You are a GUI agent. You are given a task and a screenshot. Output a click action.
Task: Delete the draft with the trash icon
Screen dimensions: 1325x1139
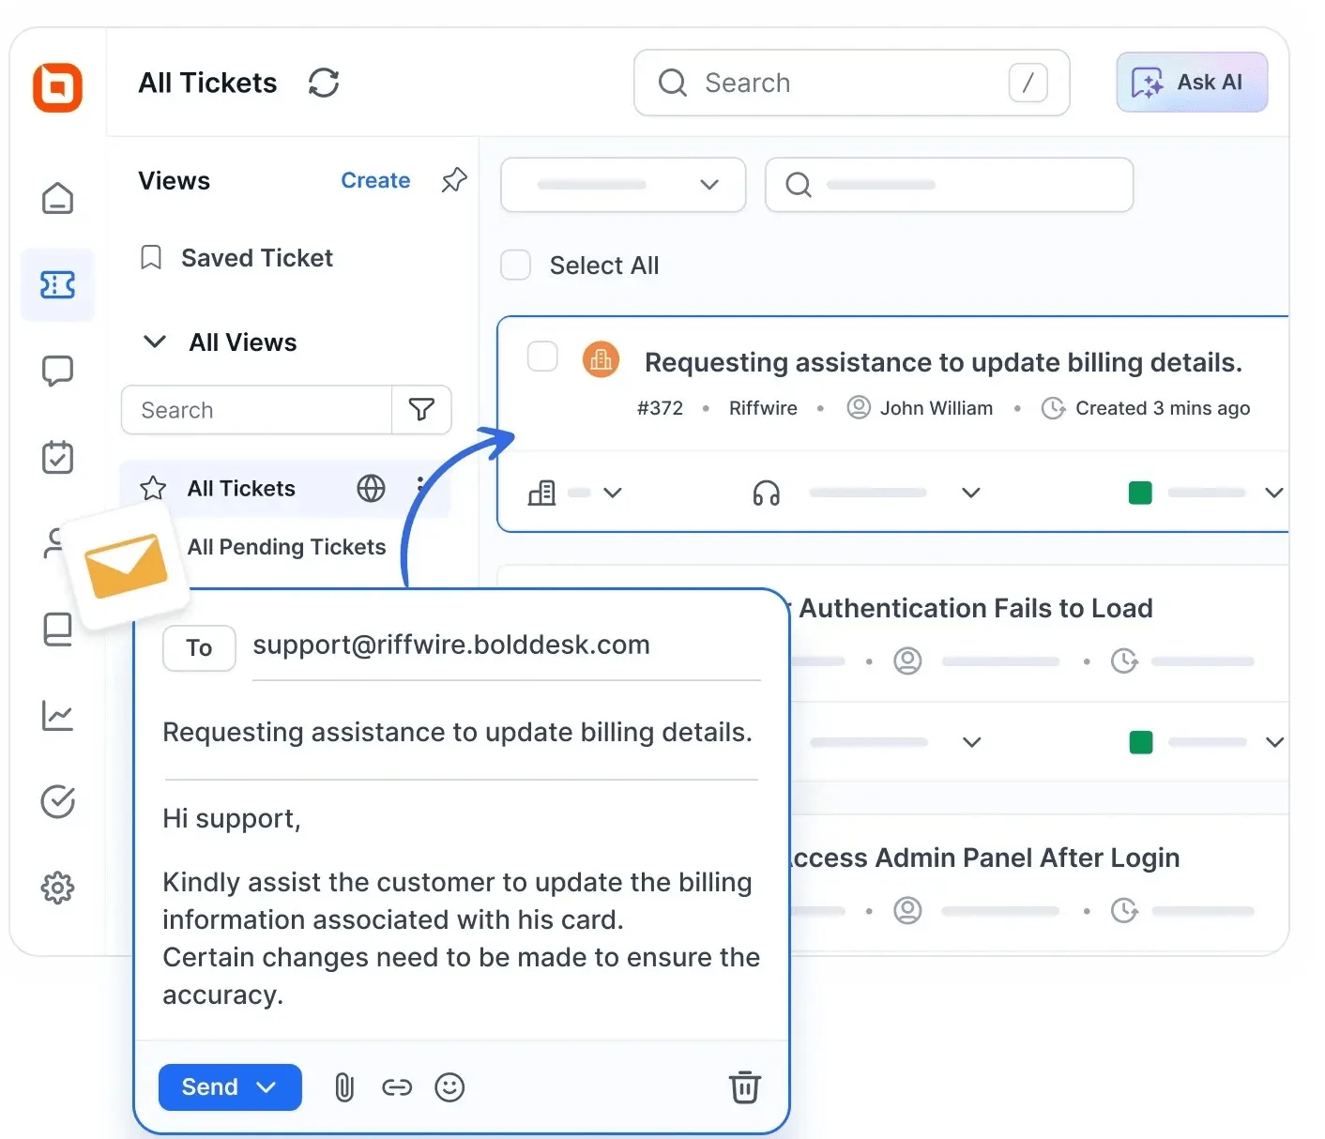[744, 1086]
